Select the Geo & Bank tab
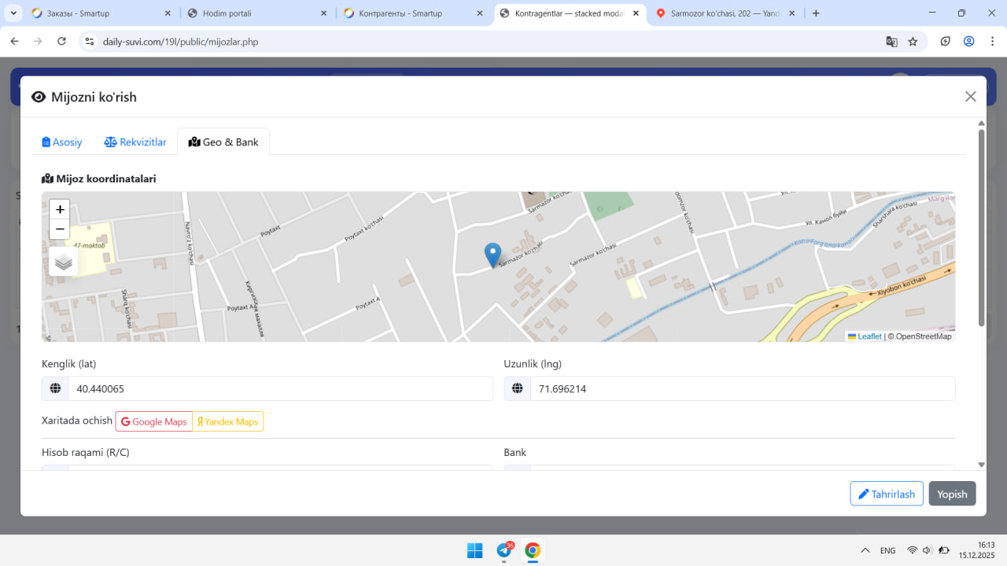Viewport: 1007px width, 566px height. (x=223, y=142)
